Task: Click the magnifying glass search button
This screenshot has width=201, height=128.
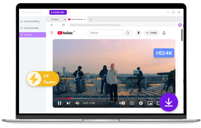Action: coord(128,33)
